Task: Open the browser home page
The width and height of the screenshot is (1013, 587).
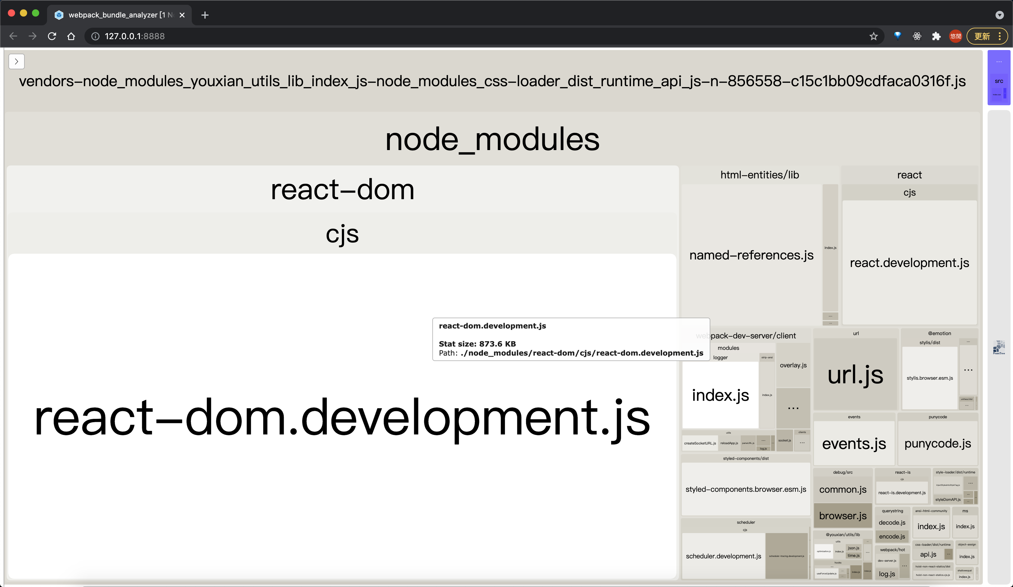Action: tap(71, 36)
